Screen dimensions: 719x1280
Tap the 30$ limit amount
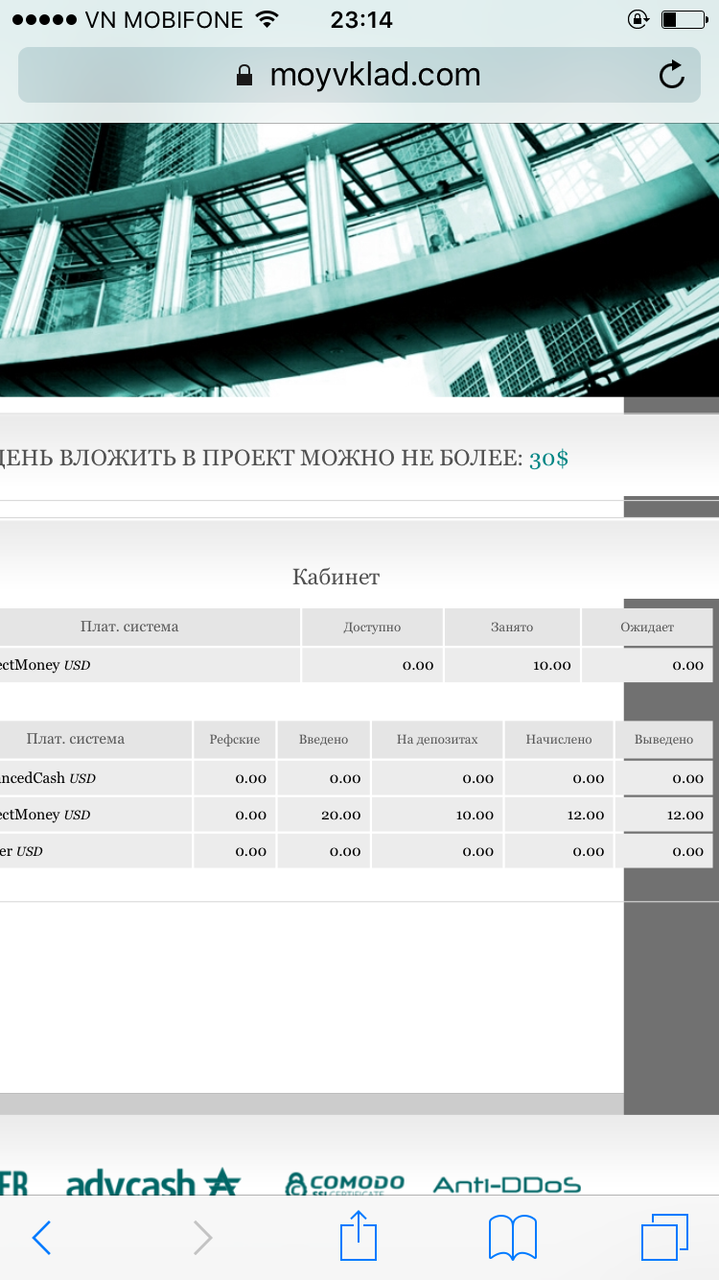[x=548, y=459]
